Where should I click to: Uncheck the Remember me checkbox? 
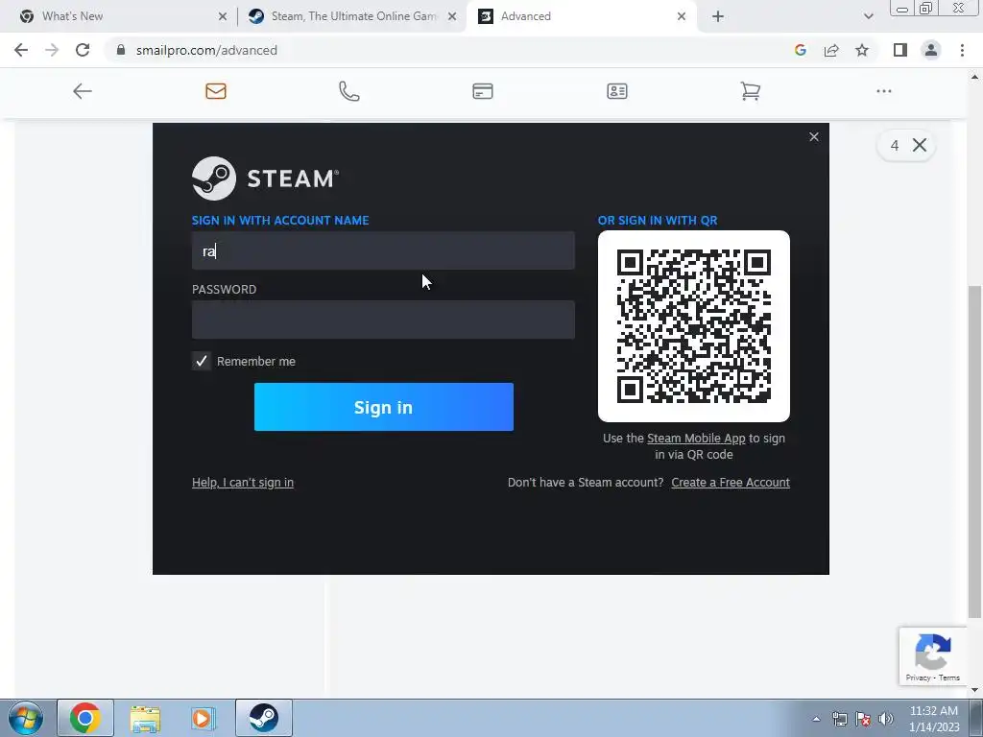[202, 361]
